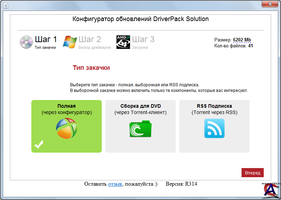281x200 pixels.
Task: Click the CD disc icon for Шаг 1
Action: [x=26, y=42]
